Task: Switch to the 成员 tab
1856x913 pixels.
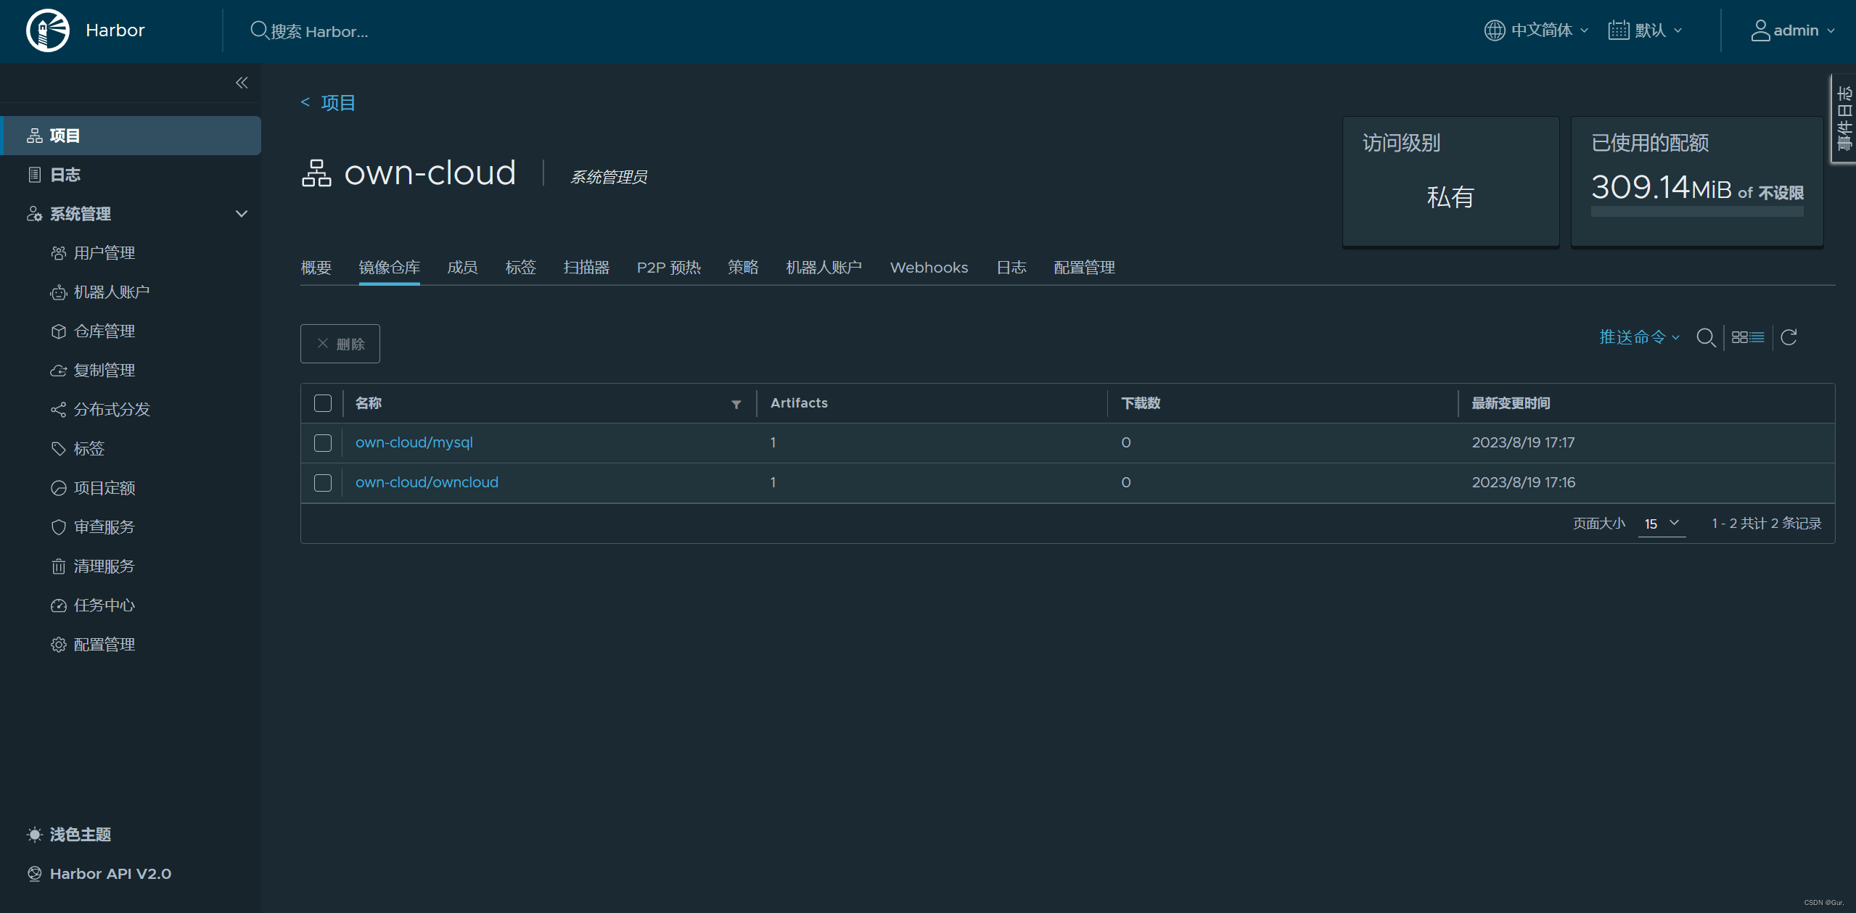Action: (x=463, y=268)
